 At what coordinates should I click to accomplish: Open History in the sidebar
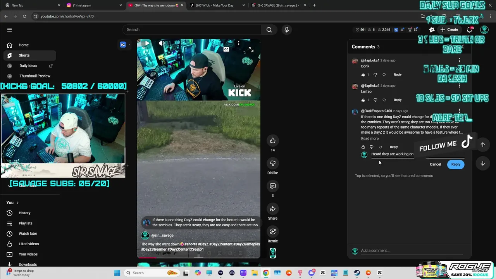point(29,213)
